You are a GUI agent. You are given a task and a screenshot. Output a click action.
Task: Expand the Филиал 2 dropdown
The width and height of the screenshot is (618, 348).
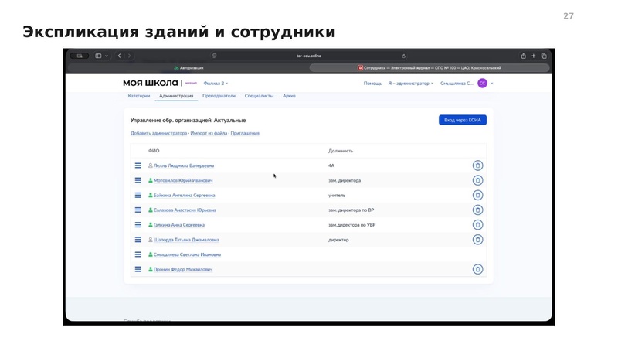click(216, 84)
